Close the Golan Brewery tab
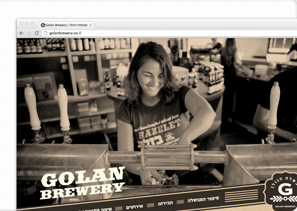The width and height of the screenshot is (297, 211). pos(91,25)
